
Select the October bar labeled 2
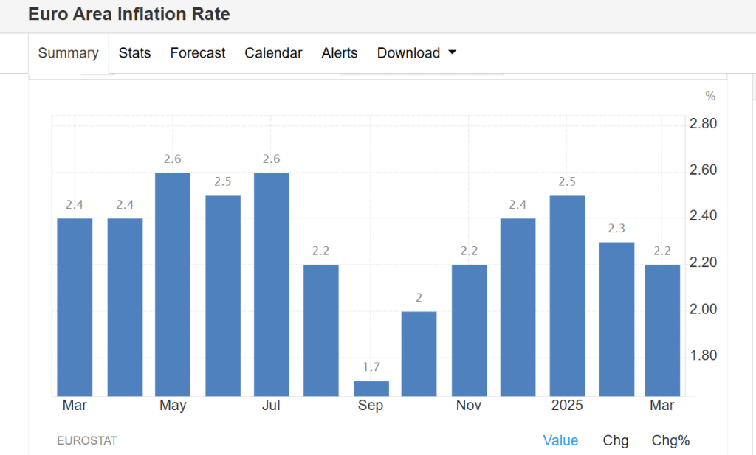click(x=419, y=354)
